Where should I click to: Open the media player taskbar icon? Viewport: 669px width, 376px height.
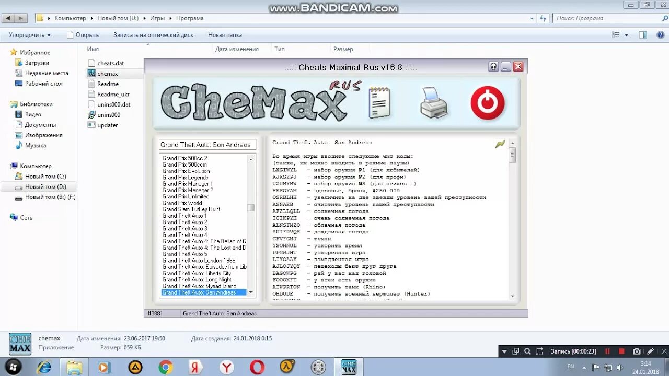click(103, 367)
